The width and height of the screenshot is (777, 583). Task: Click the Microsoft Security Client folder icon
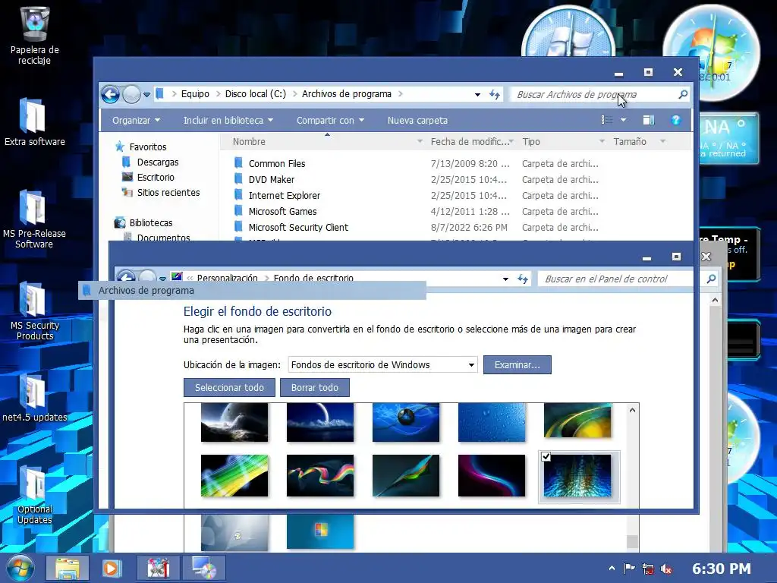(239, 226)
